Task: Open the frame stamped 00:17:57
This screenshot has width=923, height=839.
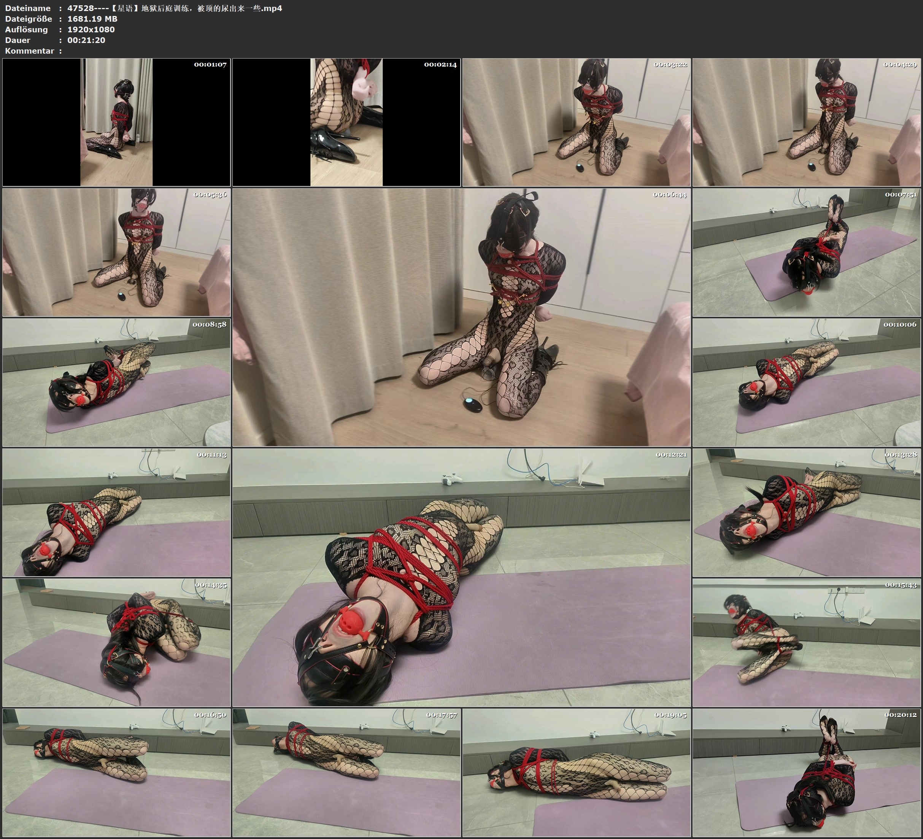Action: (x=346, y=772)
